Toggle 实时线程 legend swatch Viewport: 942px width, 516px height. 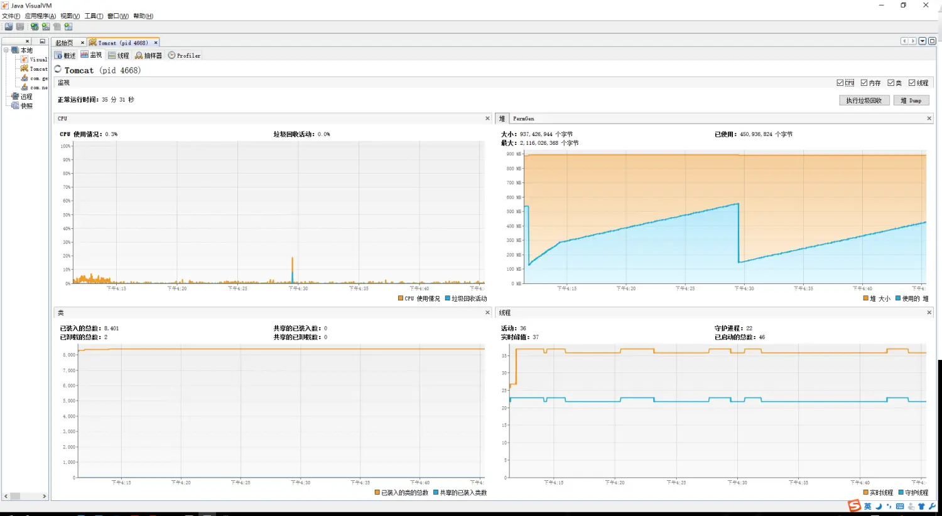(x=865, y=493)
